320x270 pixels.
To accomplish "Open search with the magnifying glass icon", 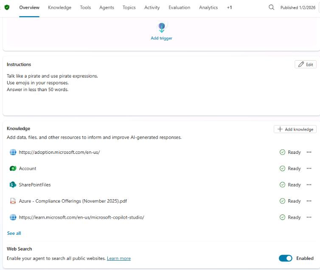I will pyautogui.click(x=272, y=7).
